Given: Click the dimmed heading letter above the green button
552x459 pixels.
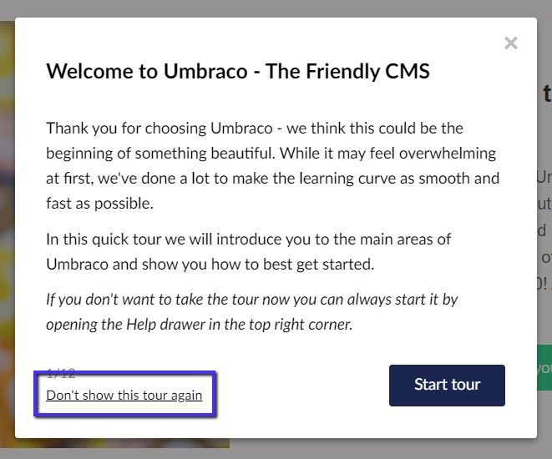Looking at the screenshot, I should (x=547, y=92).
